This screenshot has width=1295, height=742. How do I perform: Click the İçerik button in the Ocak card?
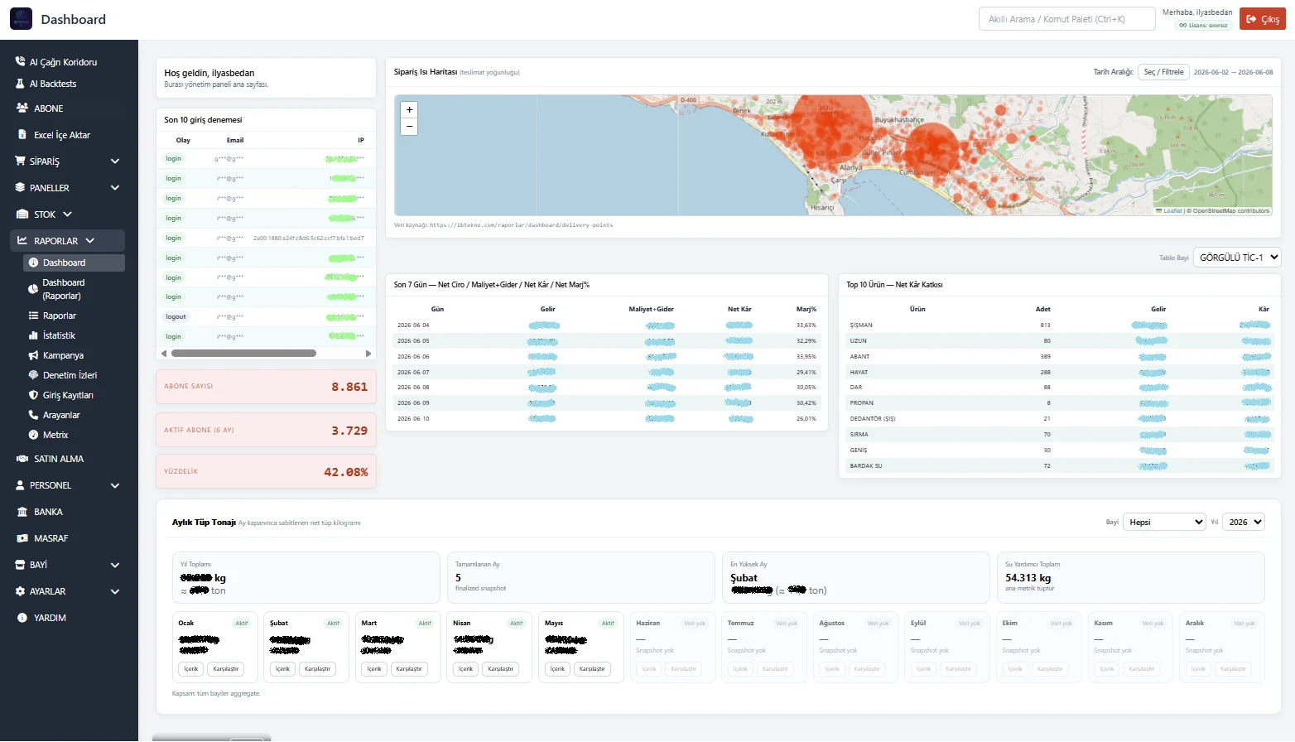tap(191, 668)
